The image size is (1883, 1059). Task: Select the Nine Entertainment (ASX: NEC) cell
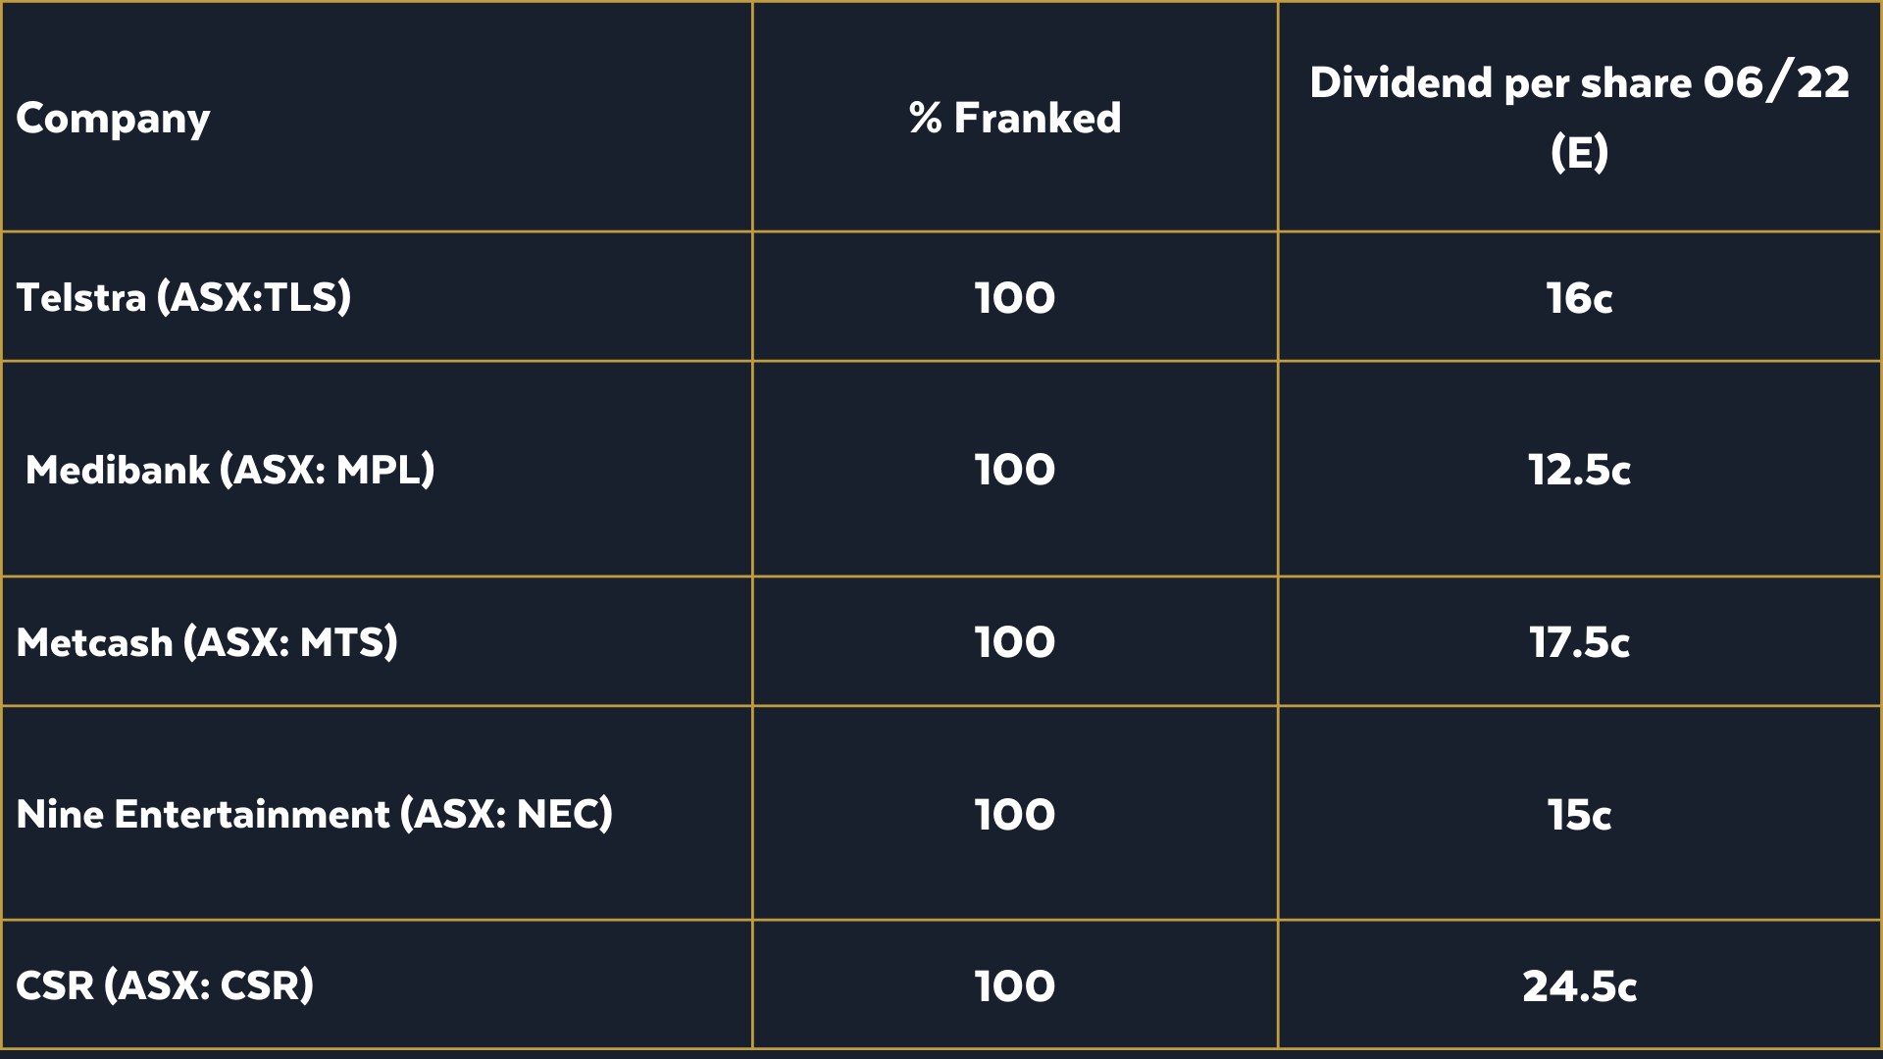tap(314, 814)
